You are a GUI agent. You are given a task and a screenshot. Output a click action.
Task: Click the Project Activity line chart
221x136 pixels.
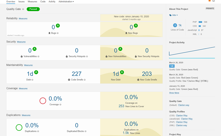pos(192,52)
